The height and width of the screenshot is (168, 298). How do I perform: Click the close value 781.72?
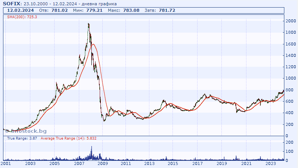167,10
